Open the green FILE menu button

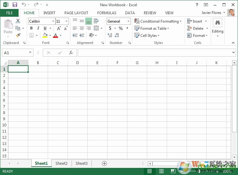tap(9, 13)
